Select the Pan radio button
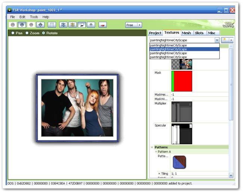 click(x=13, y=33)
